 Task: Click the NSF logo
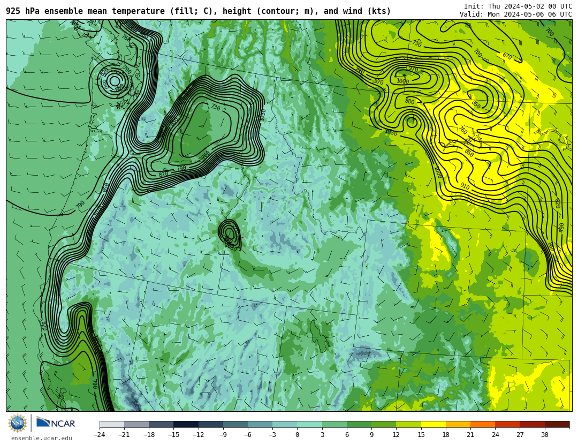(17, 423)
